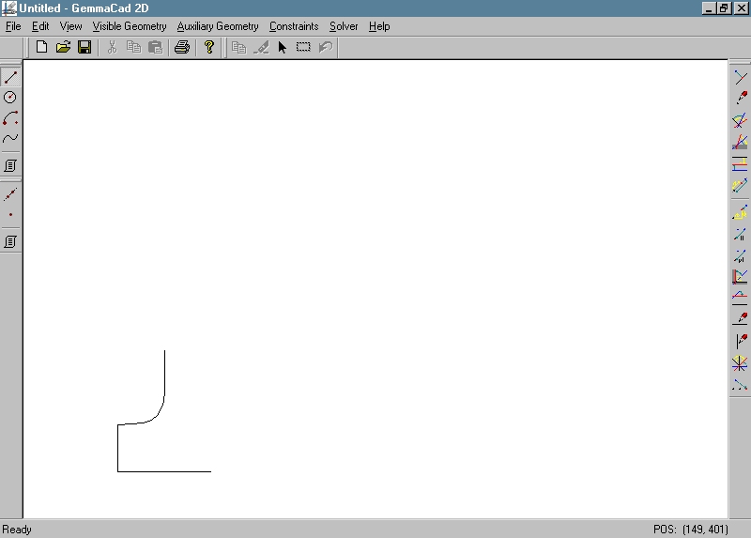Print the drawing

tap(182, 47)
